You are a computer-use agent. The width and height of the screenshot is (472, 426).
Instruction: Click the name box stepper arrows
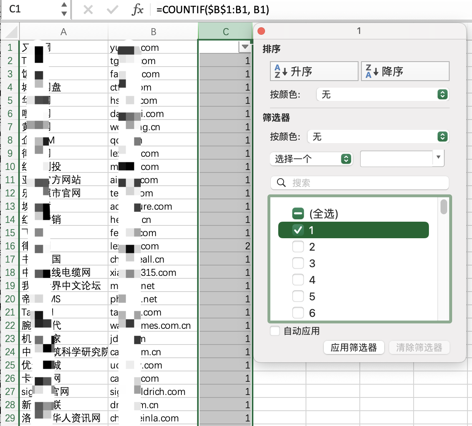point(64,10)
